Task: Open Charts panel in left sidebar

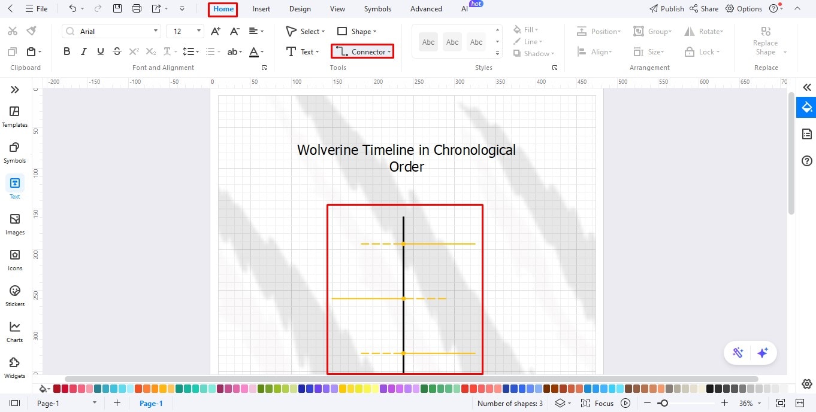Action: click(15, 332)
